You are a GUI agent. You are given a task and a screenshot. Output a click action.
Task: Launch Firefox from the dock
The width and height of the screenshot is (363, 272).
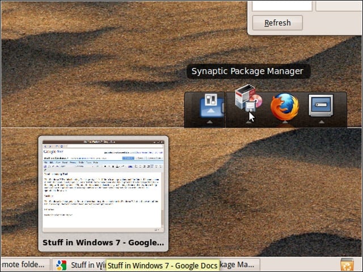click(x=285, y=107)
